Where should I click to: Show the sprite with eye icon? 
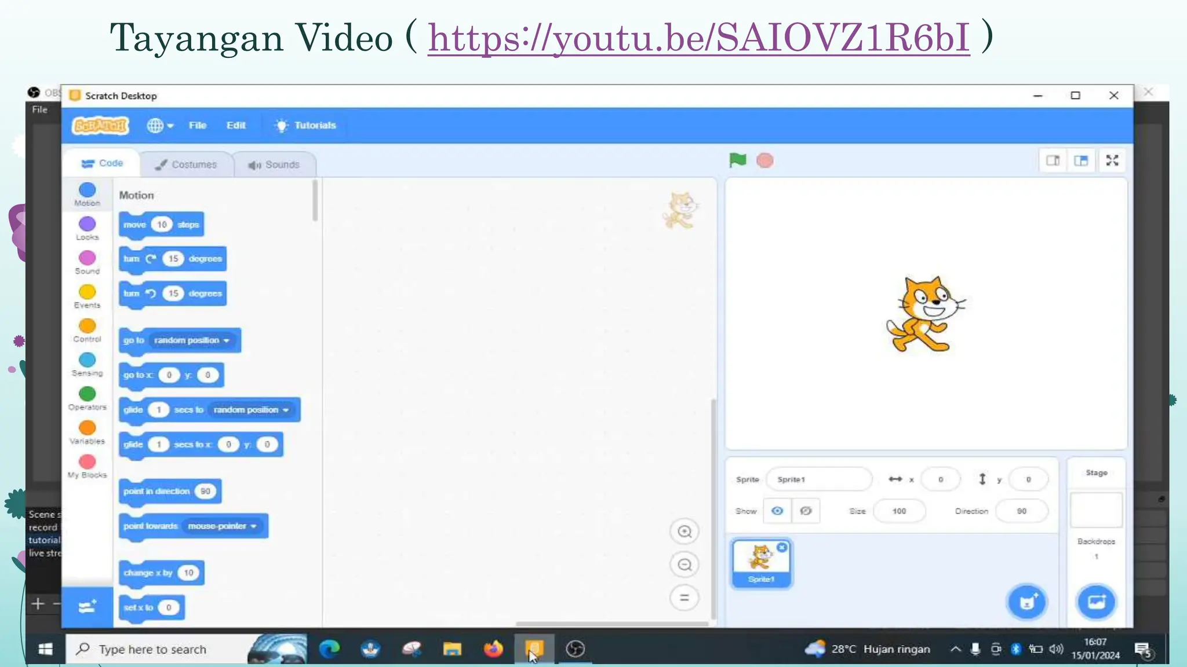coord(777,511)
